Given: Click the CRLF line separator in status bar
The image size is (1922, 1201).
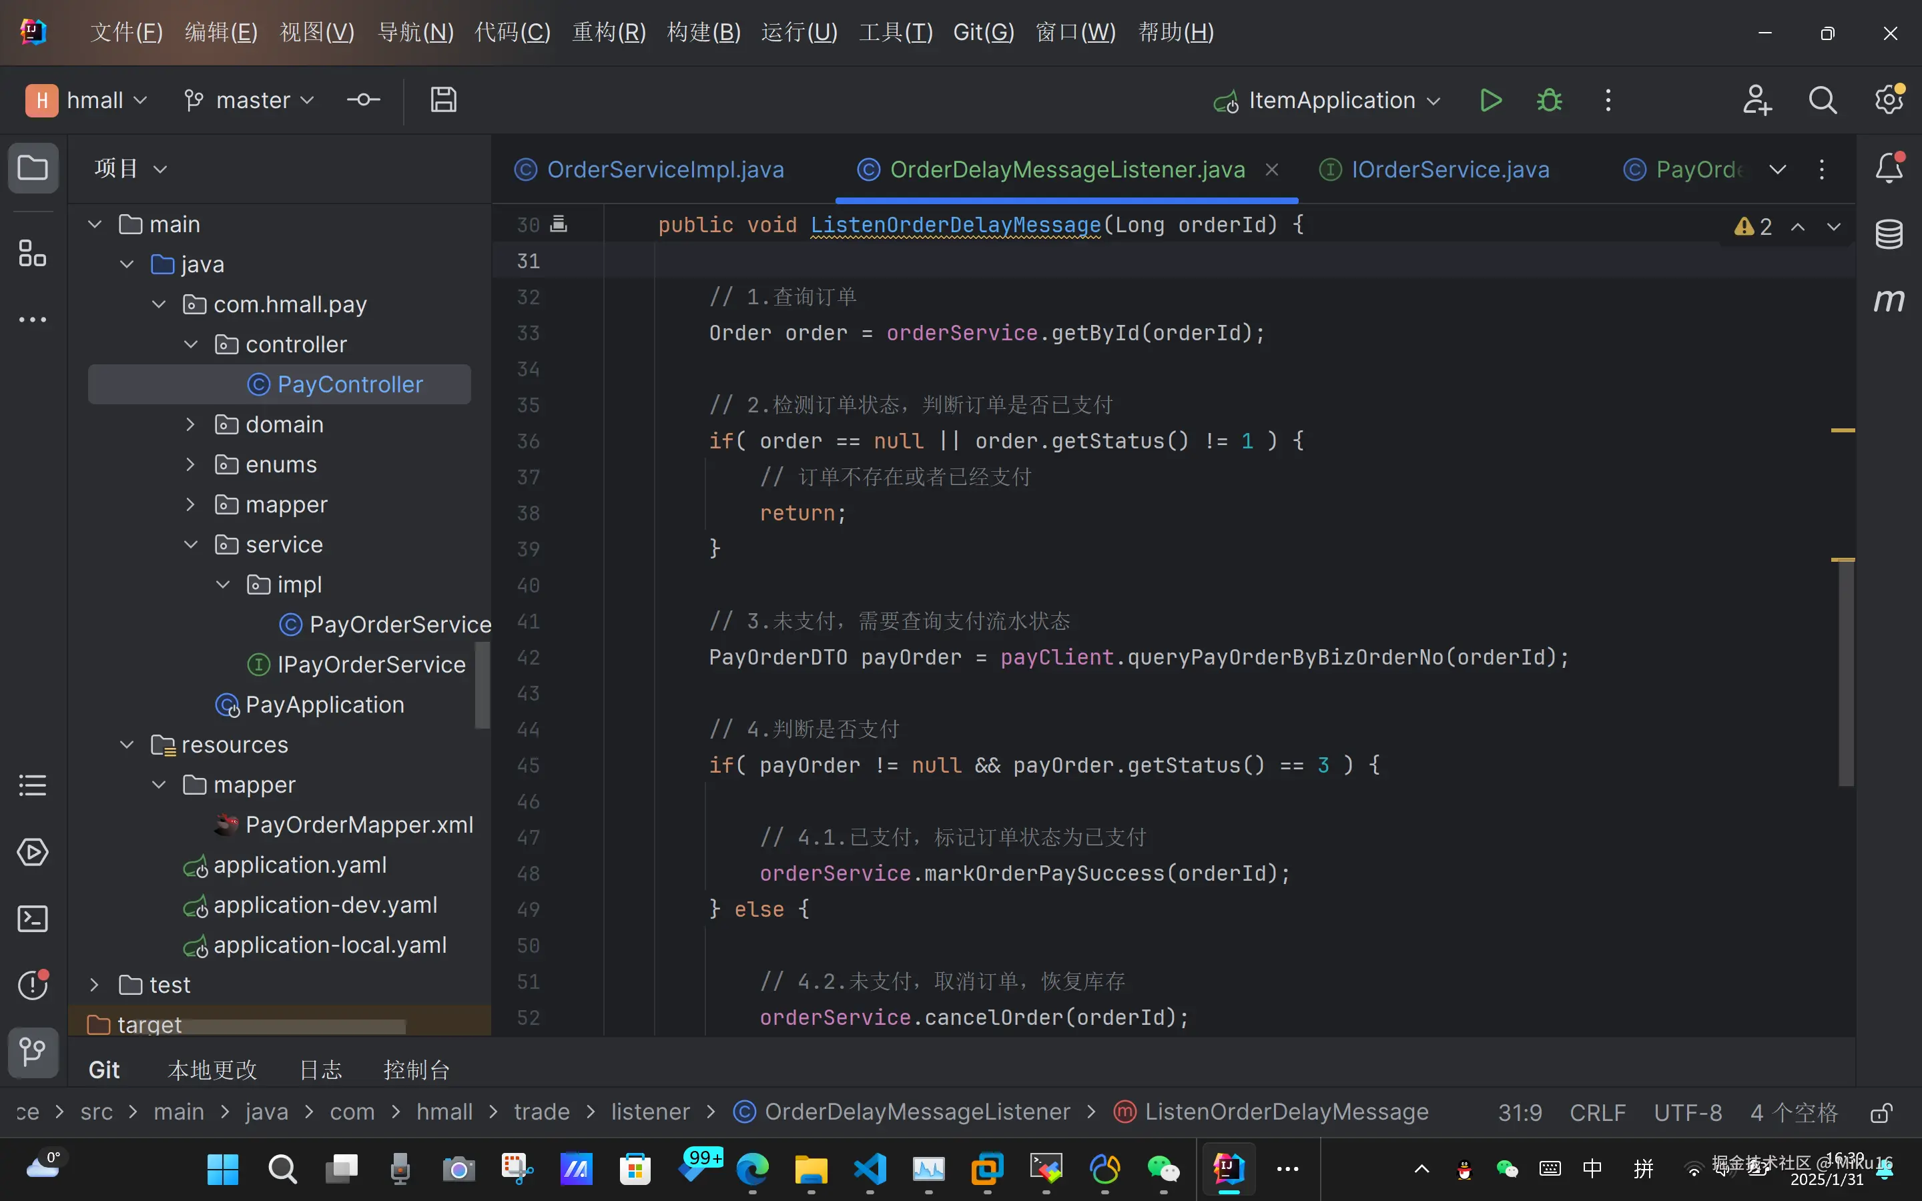Looking at the screenshot, I should tap(1597, 1113).
